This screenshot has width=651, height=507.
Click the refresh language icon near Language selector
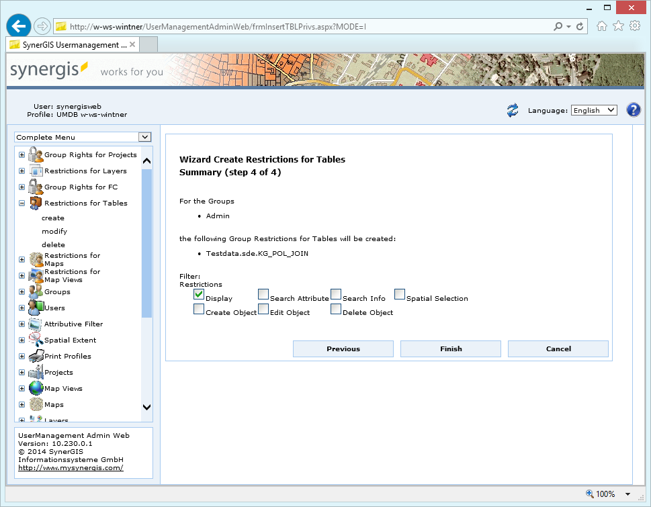512,109
